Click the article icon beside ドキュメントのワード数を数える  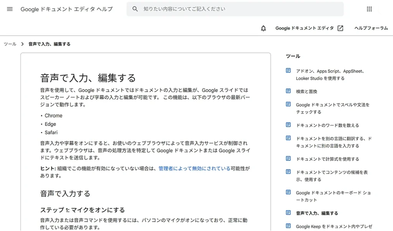[x=288, y=125]
